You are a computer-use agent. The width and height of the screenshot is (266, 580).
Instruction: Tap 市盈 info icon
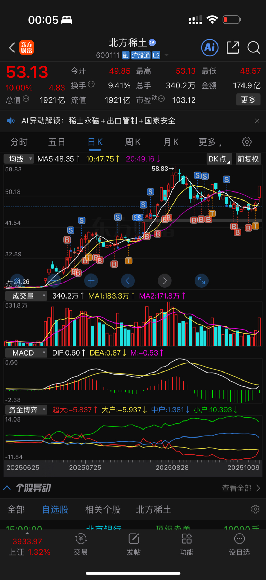pos(161,99)
